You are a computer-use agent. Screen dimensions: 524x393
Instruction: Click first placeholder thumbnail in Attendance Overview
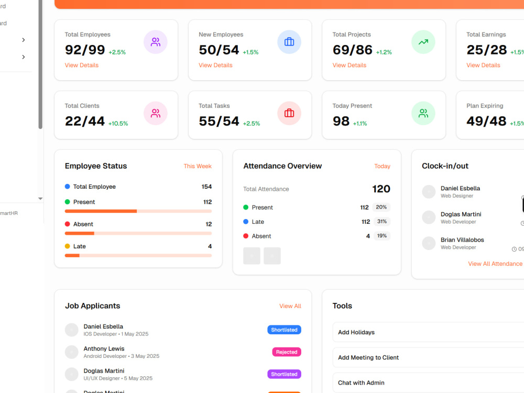pyautogui.click(x=252, y=256)
